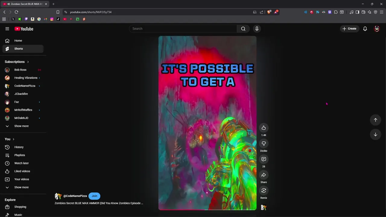Open the CodeNamePizza subscription in the sidebar

click(x=23, y=86)
